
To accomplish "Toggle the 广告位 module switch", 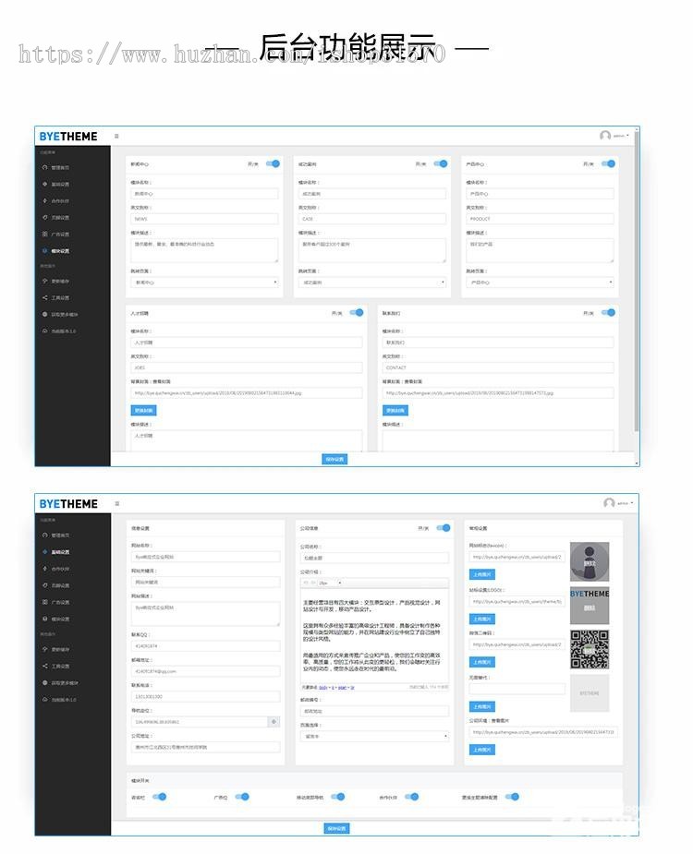I will tap(242, 797).
